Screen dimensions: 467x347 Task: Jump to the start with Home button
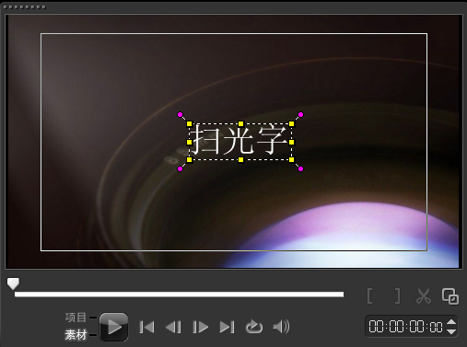146,327
